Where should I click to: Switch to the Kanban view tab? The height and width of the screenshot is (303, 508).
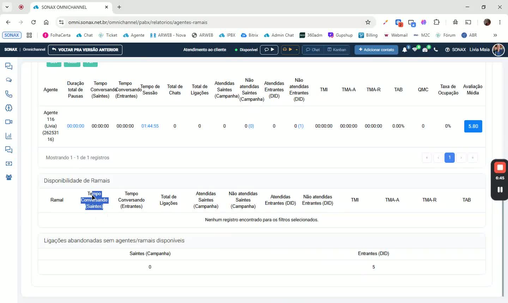[337, 50]
